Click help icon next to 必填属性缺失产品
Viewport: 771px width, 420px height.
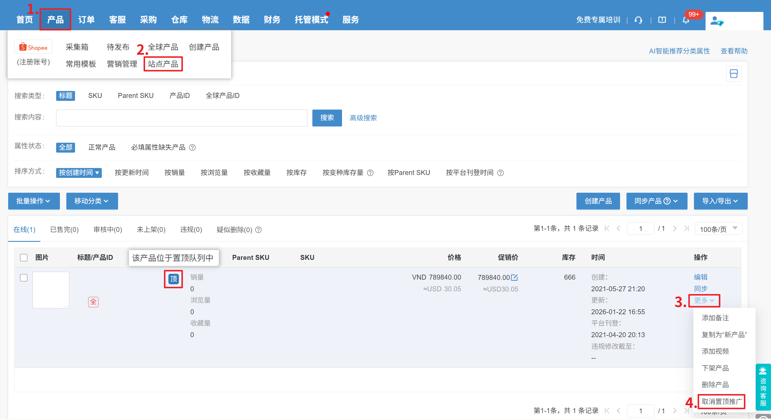click(193, 147)
